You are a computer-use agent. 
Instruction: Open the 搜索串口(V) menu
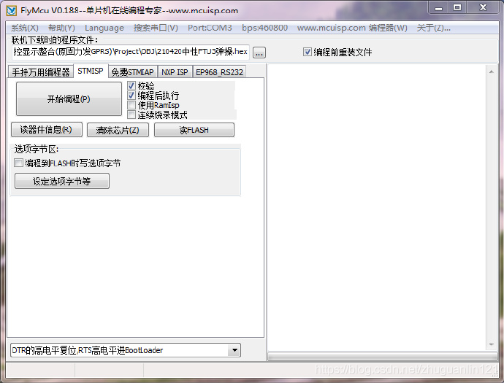click(156, 28)
